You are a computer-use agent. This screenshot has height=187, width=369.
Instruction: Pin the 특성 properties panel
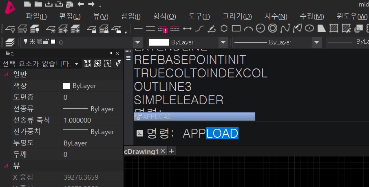[x=111, y=54]
